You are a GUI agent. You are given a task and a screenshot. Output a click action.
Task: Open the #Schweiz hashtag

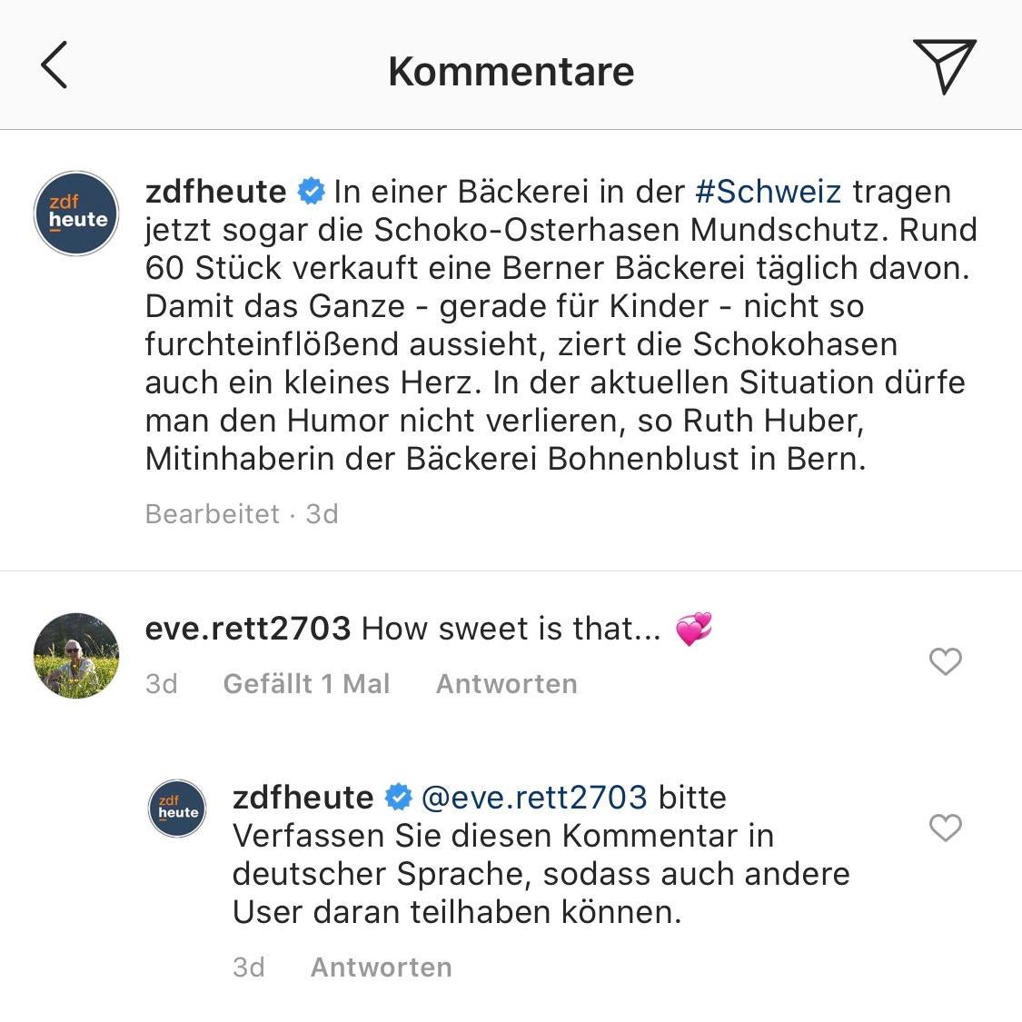pos(768,192)
